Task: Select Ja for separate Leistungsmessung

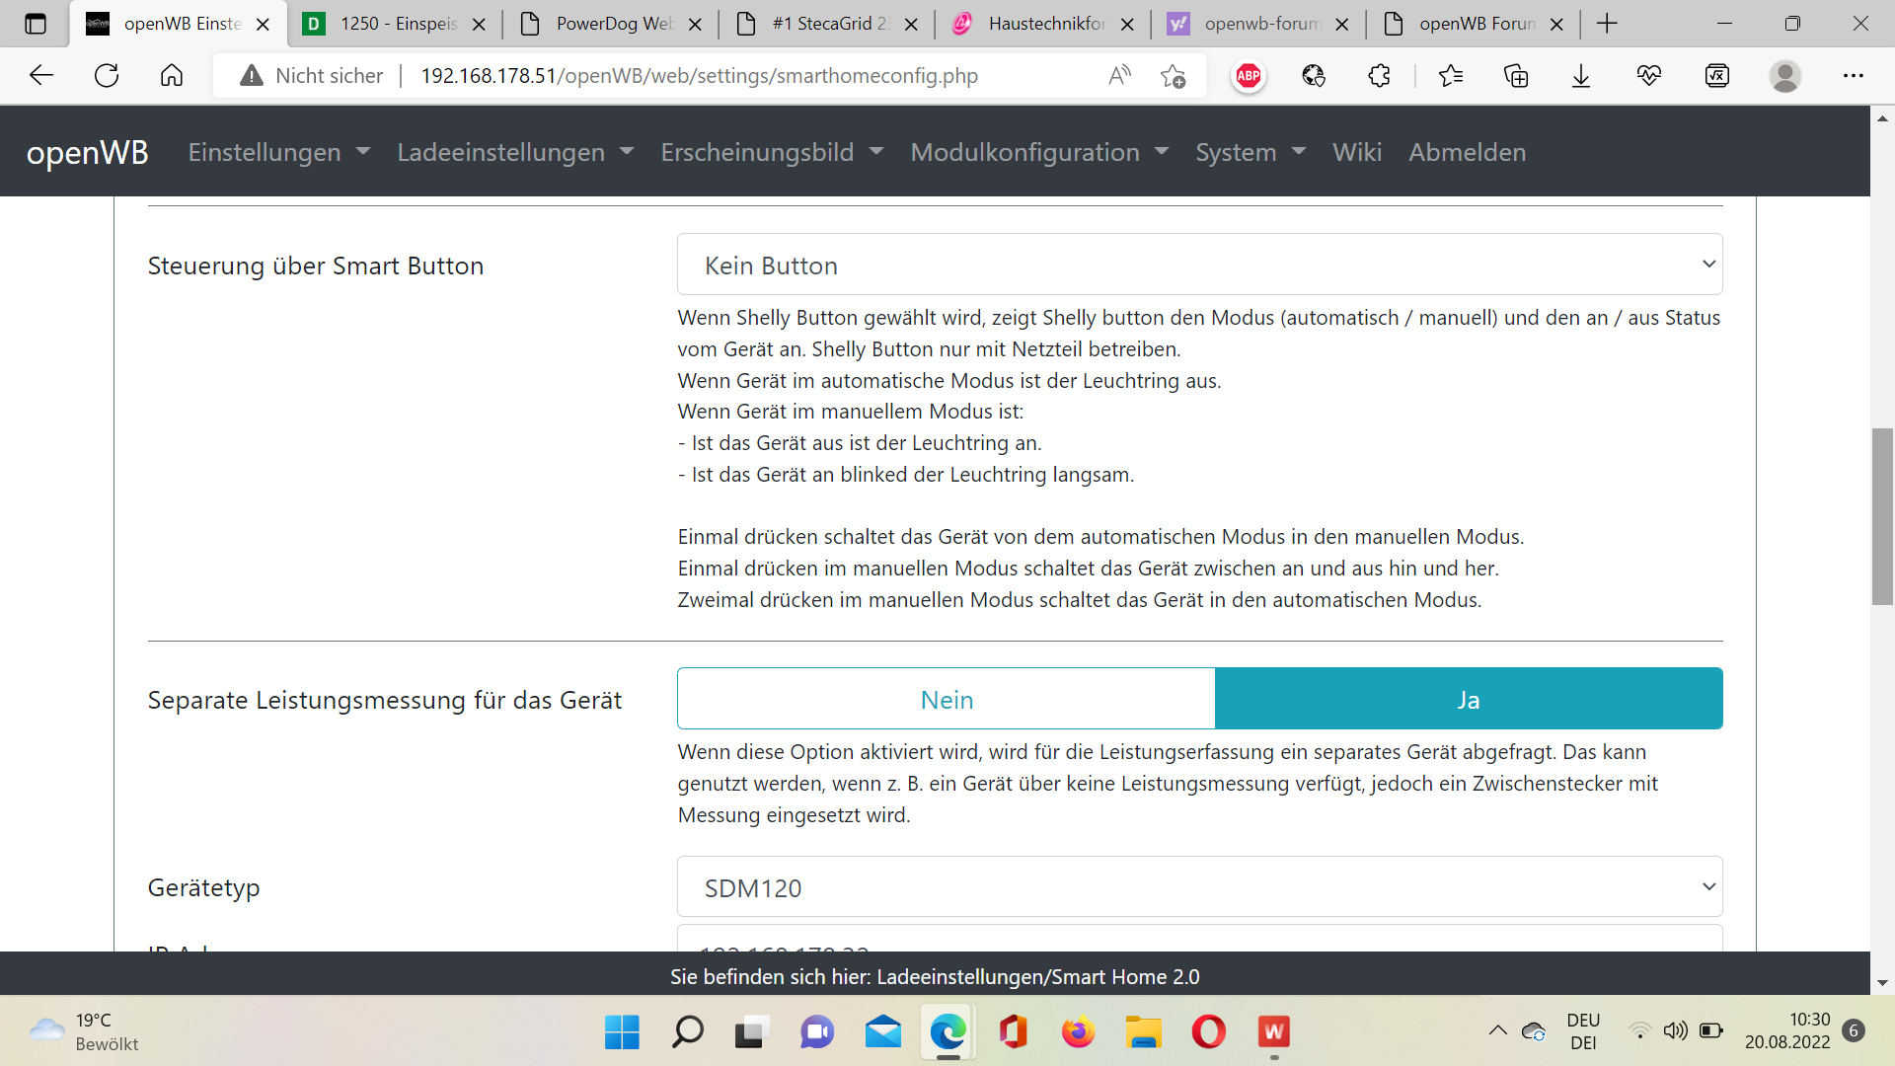Action: click(1468, 700)
